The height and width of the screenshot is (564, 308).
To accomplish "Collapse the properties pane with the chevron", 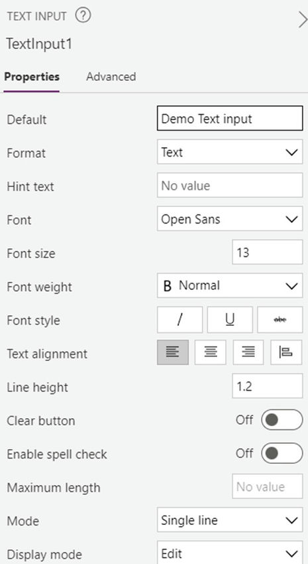I will coord(302,19).
